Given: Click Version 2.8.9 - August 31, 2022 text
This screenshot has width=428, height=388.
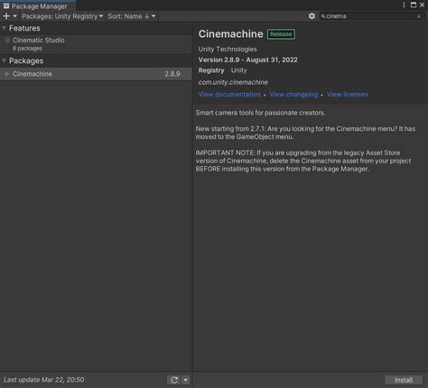Looking at the screenshot, I should click(x=247, y=60).
